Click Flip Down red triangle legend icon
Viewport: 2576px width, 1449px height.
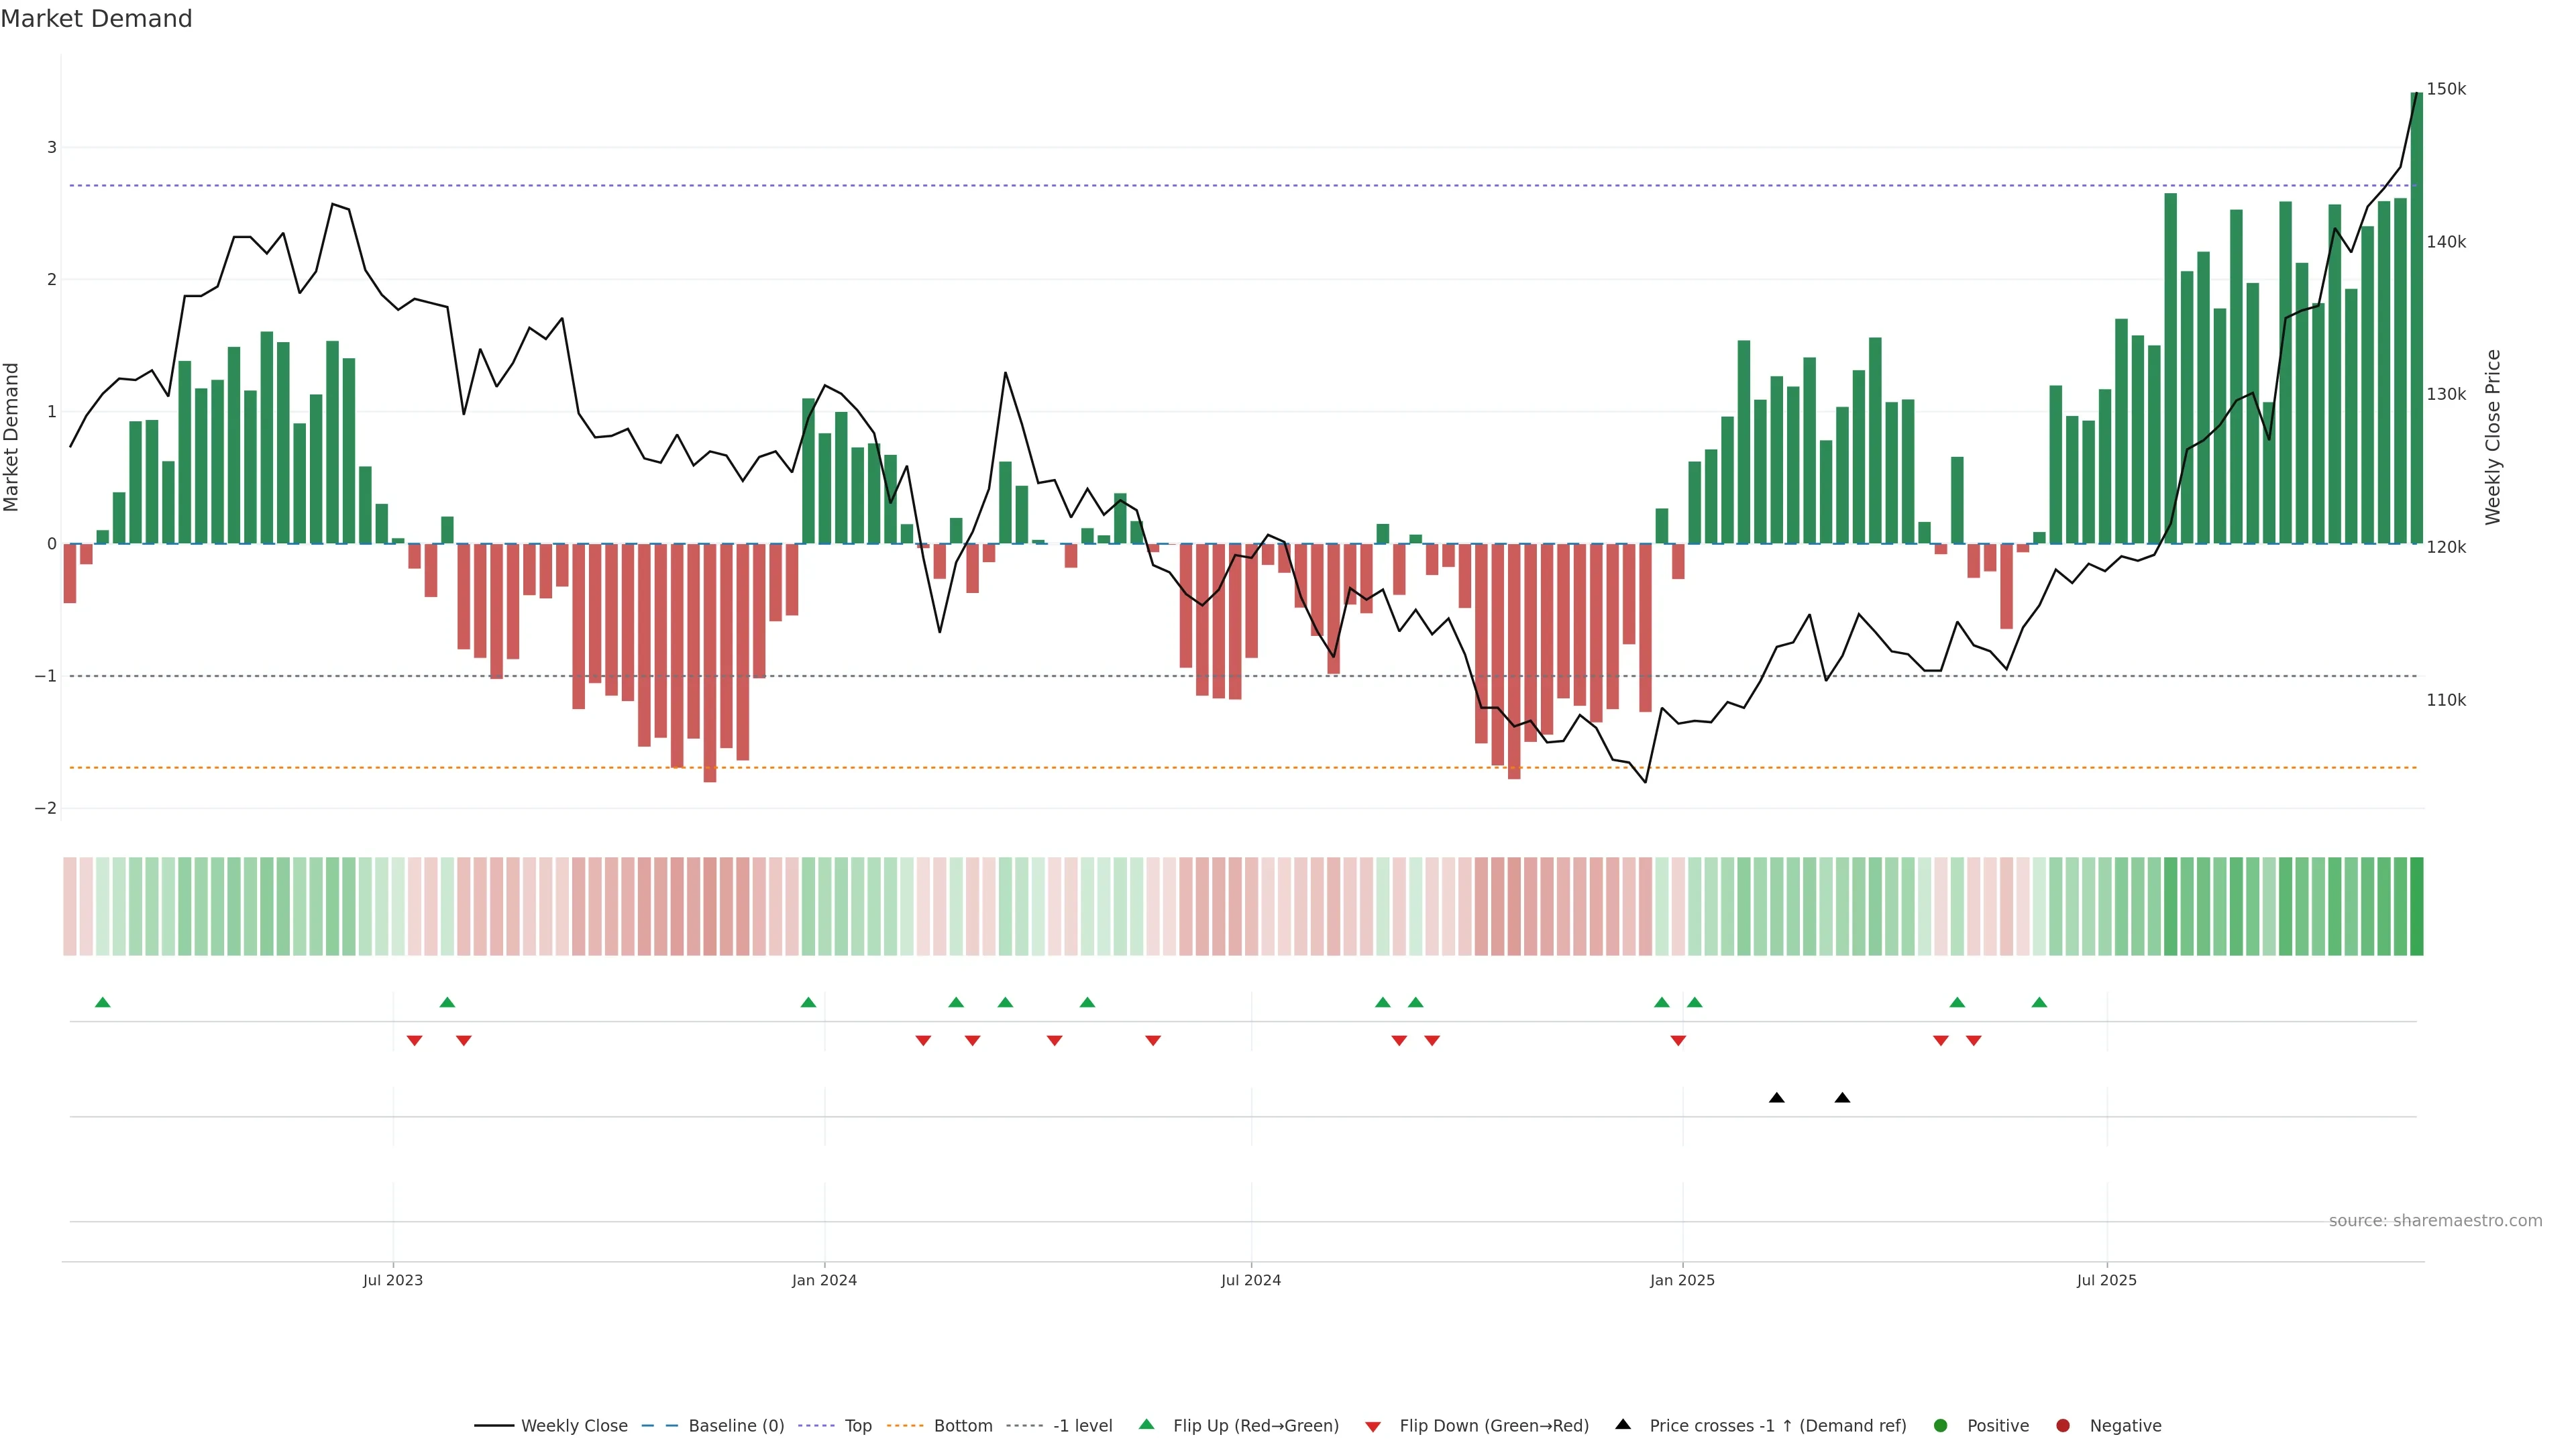(x=1373, y=1427)
